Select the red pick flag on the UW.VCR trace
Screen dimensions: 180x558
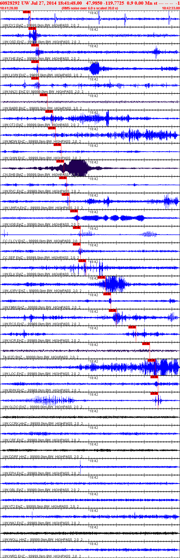click(132, 327)
